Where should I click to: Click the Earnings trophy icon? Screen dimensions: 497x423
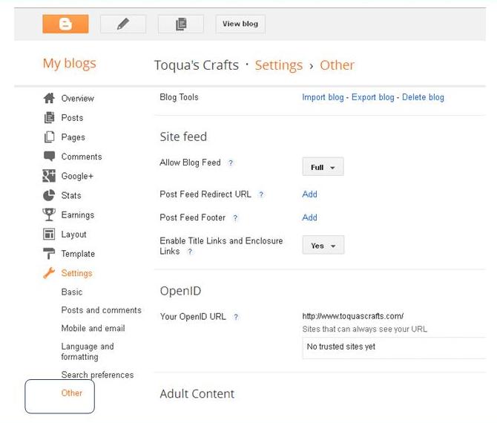click(50, 214)
